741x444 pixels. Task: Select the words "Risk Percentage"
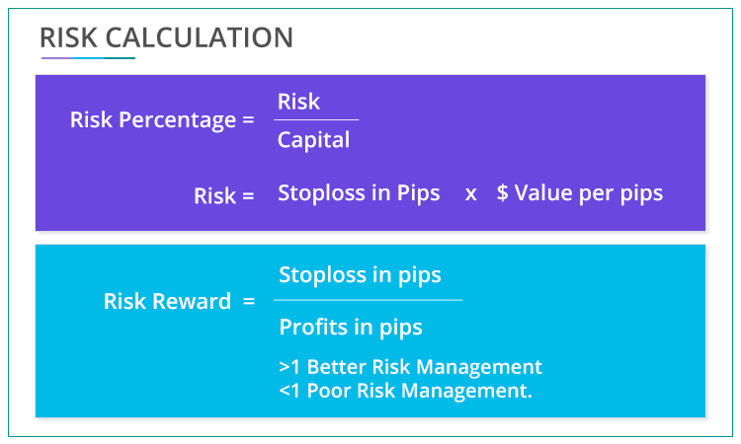pyautogui.click(x=146, y=120)
